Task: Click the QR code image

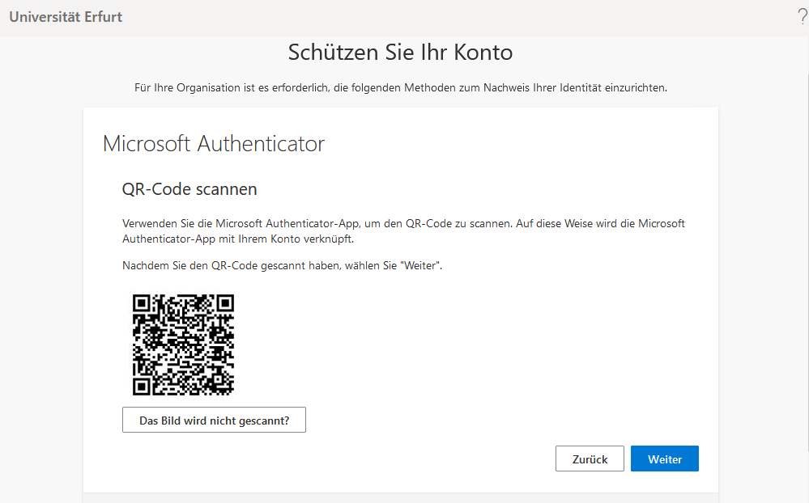Action: (x=183, y=344)
